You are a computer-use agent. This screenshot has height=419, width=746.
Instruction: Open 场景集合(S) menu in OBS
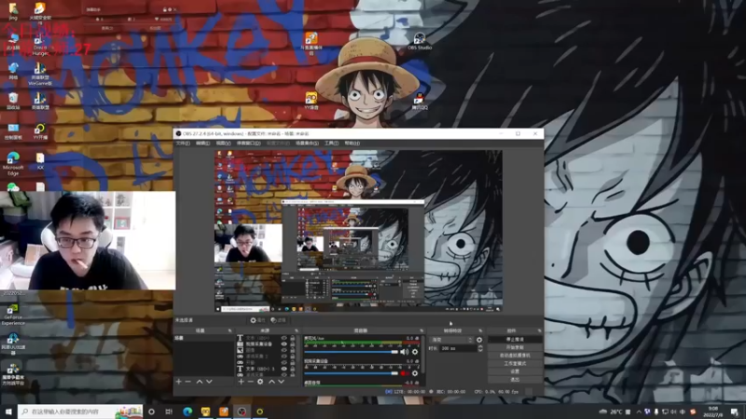pyautogui.click(x=307, y=143)
